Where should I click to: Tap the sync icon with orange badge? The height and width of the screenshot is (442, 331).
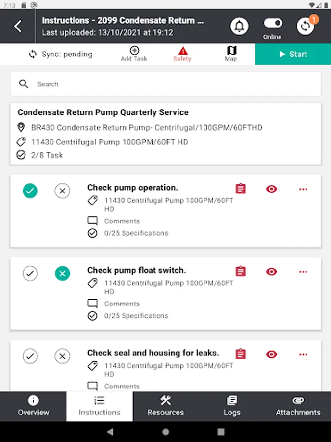(x=305, y=26)
